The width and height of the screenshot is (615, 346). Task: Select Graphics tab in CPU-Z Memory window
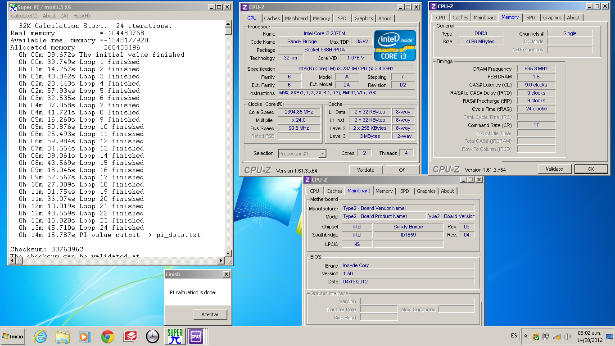pyautogui.click(x=552, y=18)
